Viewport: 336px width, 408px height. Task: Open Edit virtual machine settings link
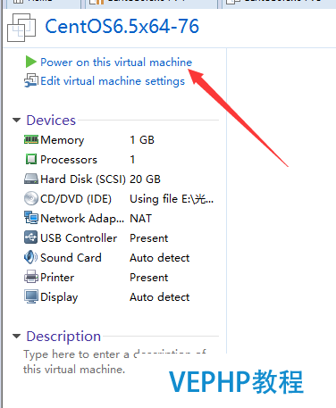point(113,81)
